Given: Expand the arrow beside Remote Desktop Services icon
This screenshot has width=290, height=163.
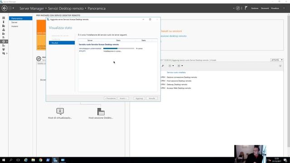Looking at the screenshot, I should coord(7,42).
